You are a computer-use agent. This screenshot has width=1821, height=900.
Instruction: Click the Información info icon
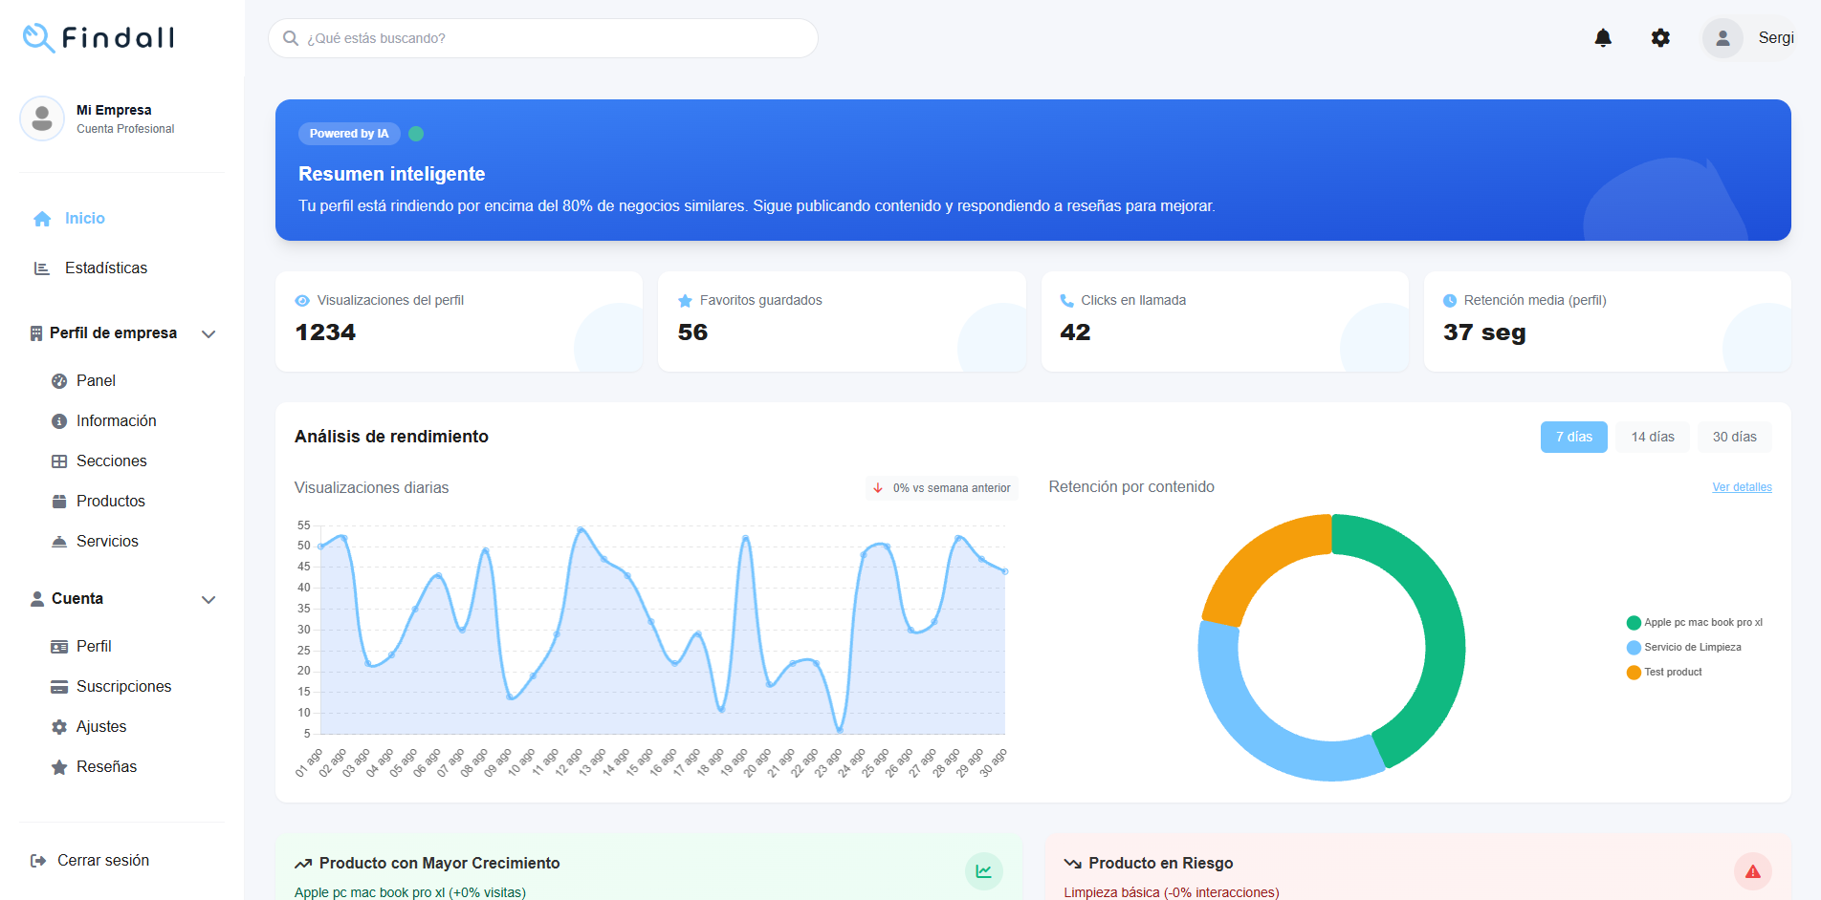pos(59,420)
